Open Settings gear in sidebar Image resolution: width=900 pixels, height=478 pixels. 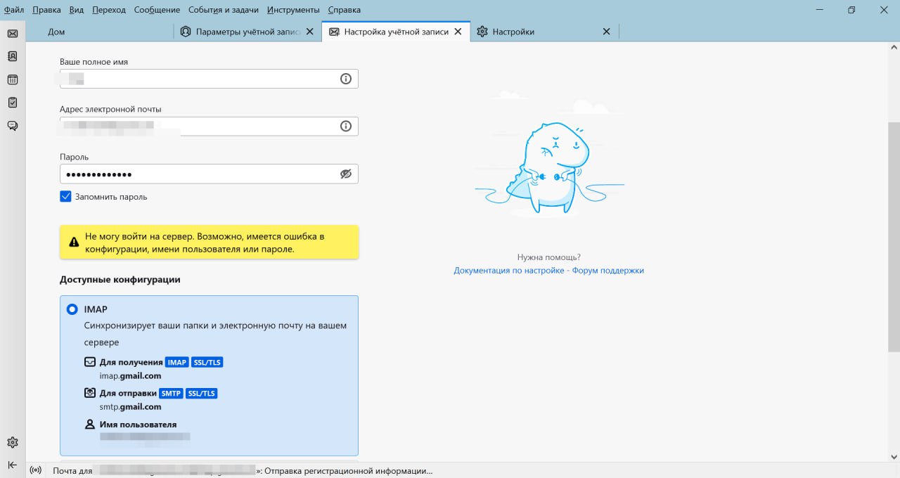point(13,442)
